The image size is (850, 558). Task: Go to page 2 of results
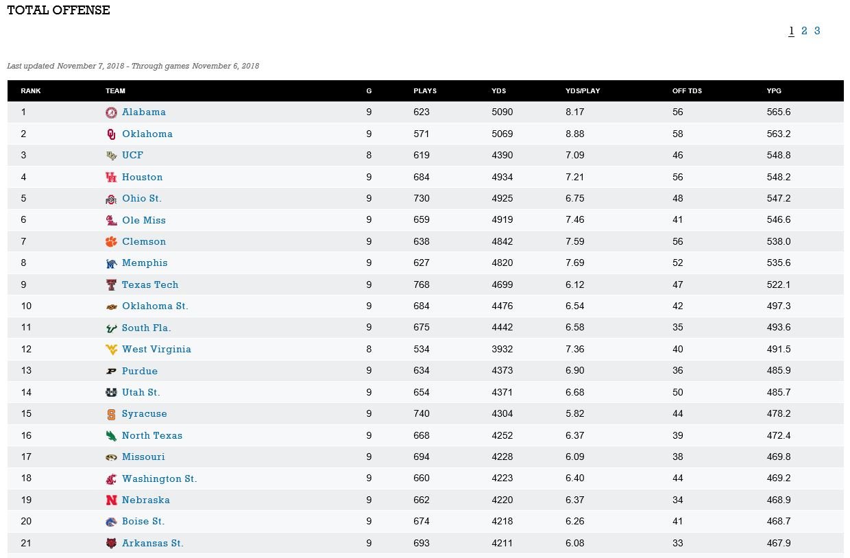[804, 31]
